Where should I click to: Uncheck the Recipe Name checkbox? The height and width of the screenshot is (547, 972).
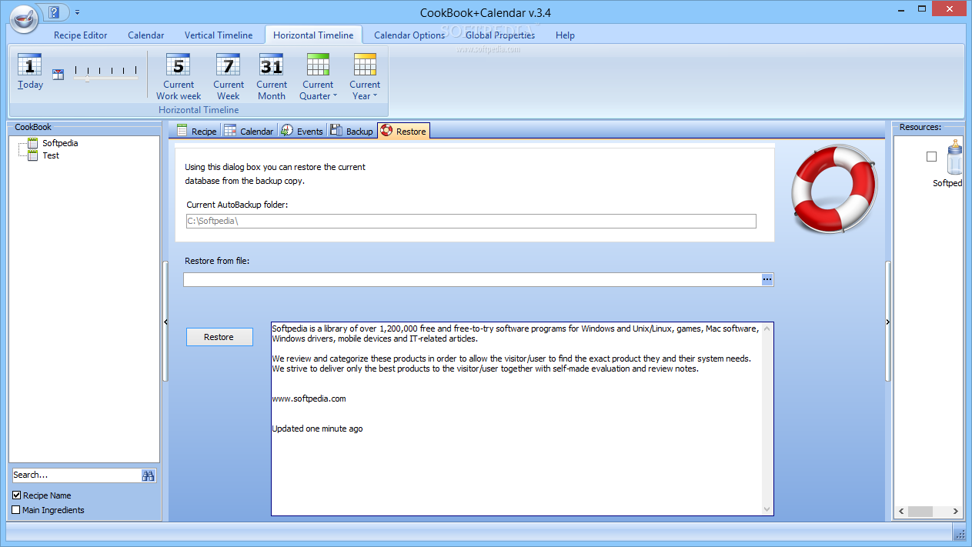tap(16, 495)
